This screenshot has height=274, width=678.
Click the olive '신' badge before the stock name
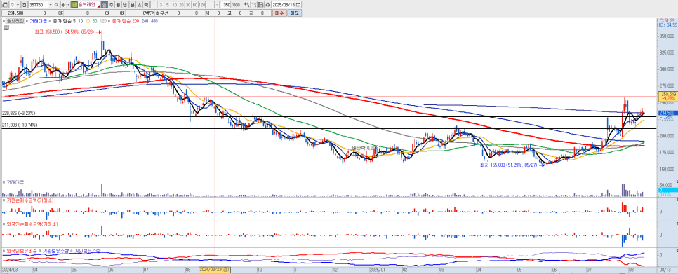coord(74,4)
